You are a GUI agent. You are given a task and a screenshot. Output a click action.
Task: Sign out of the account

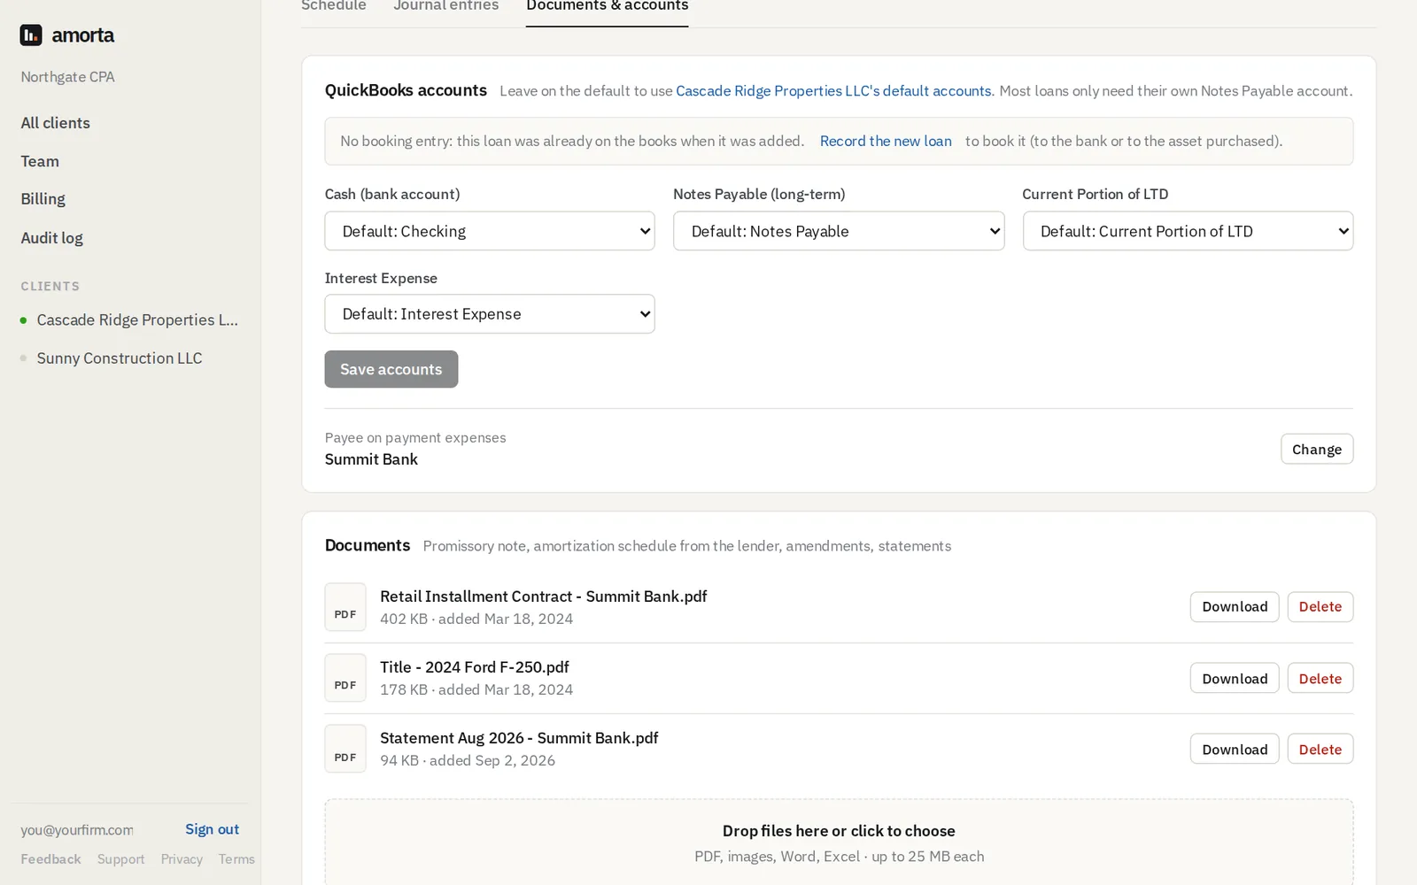click(212, 829)
